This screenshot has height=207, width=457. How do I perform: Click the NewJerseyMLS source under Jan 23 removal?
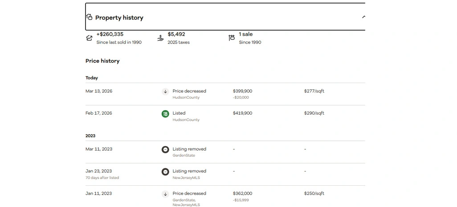coord(186,178)
